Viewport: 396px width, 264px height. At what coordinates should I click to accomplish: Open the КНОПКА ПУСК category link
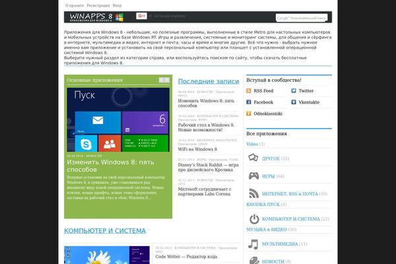(x=263, y=204)
